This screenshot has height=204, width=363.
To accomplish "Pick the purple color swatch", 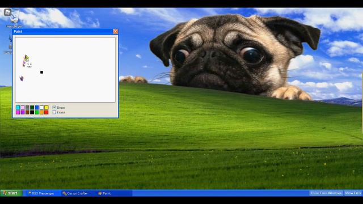I will point(23,112).
